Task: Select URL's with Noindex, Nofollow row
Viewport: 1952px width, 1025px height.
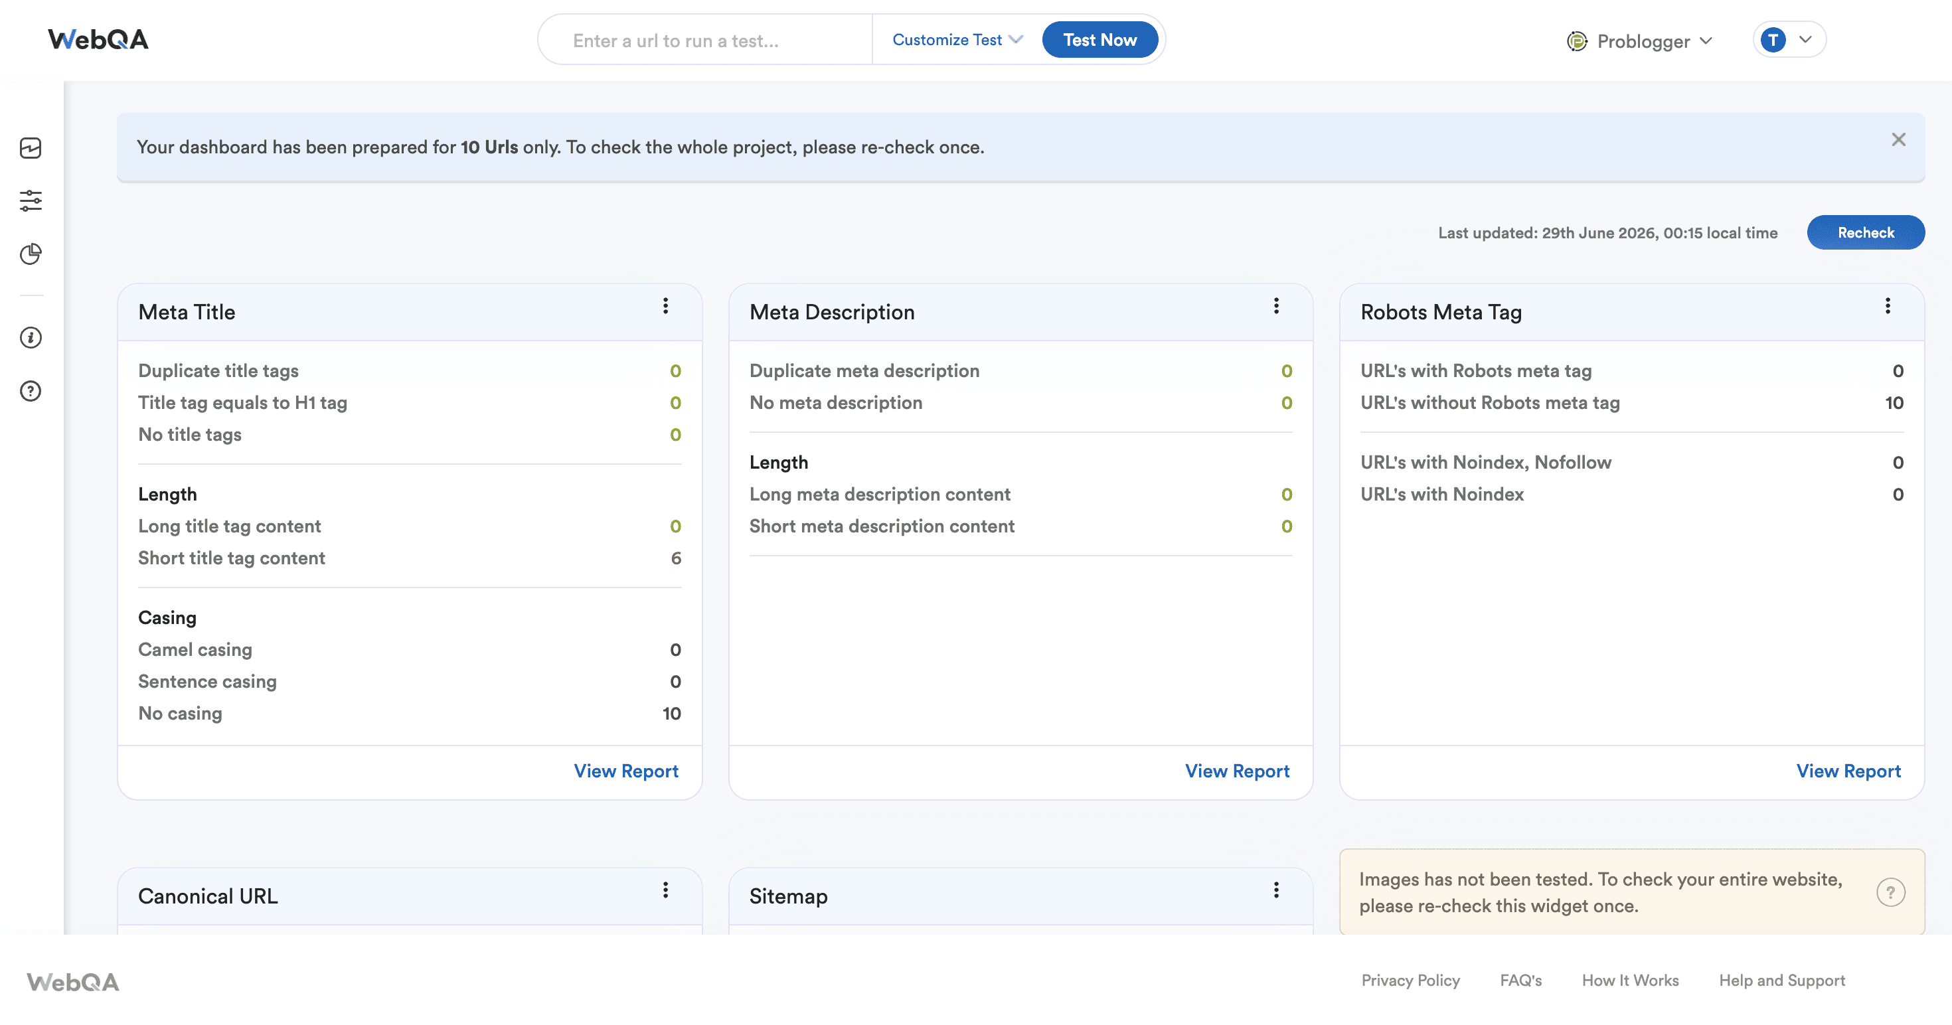Action: tap(1631, 463)
